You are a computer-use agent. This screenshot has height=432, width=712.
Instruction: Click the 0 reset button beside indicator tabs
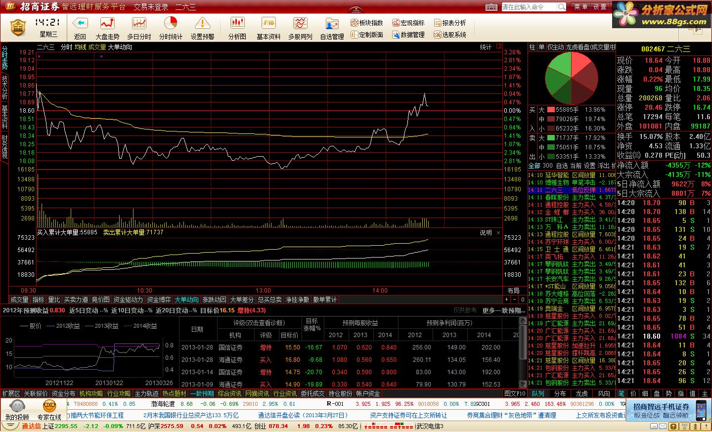pyautogui.click(x=523, y=300)
